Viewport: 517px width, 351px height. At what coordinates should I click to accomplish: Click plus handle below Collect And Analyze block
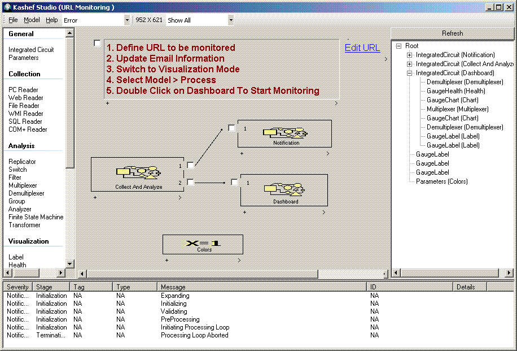(x=95, y=197)
